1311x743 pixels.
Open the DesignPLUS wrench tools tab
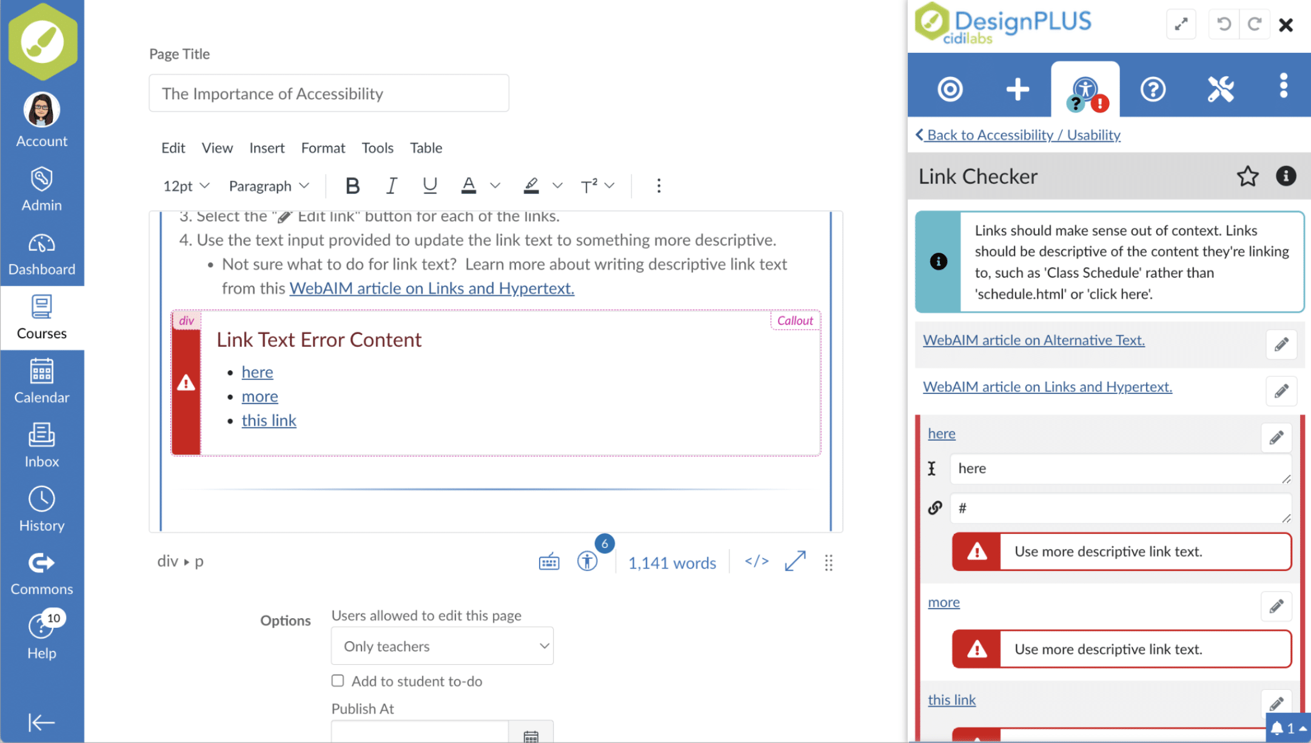1220,90
